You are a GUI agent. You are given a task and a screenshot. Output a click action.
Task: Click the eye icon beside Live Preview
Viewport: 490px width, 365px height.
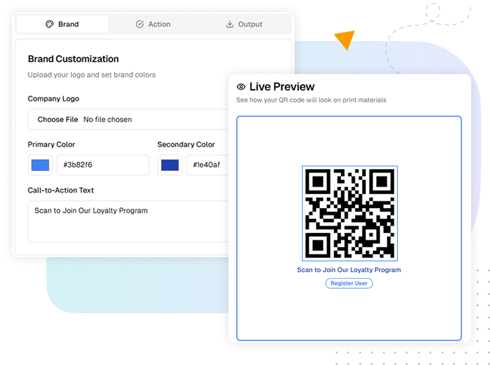[x=241, y=87]
